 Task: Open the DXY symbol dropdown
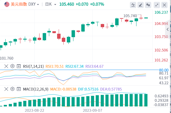[x=34, y=4]
